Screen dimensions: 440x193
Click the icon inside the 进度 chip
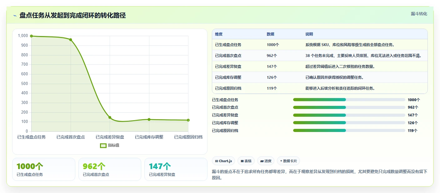(262, 161)
